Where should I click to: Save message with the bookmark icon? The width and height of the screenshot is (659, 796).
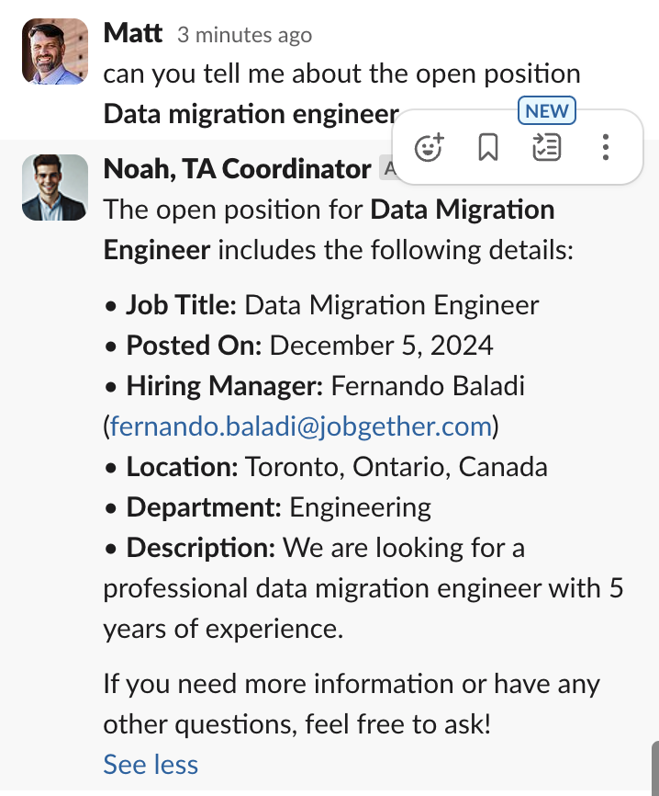tap(488, 147)
